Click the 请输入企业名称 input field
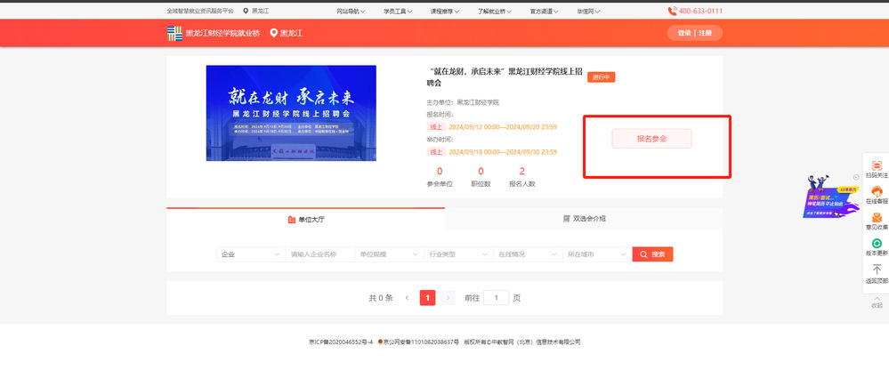 [x=319, y=254]
